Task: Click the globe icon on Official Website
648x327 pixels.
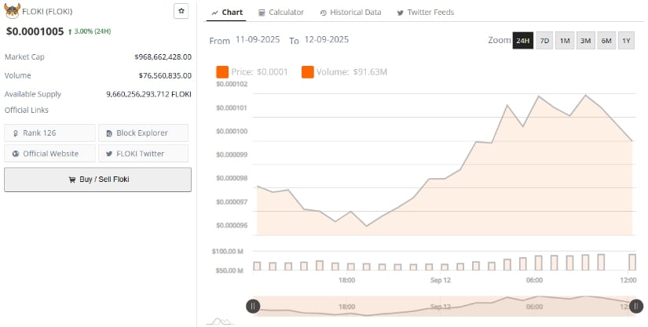Action: click(x=16, y=154)
